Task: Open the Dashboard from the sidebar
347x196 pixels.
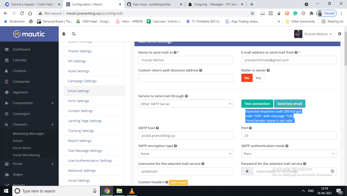Action: click(x=21, y=49)
